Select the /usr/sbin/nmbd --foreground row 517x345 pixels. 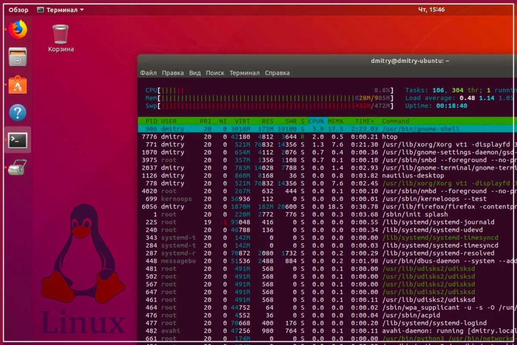pyautogui.click(x=327, y=191)
